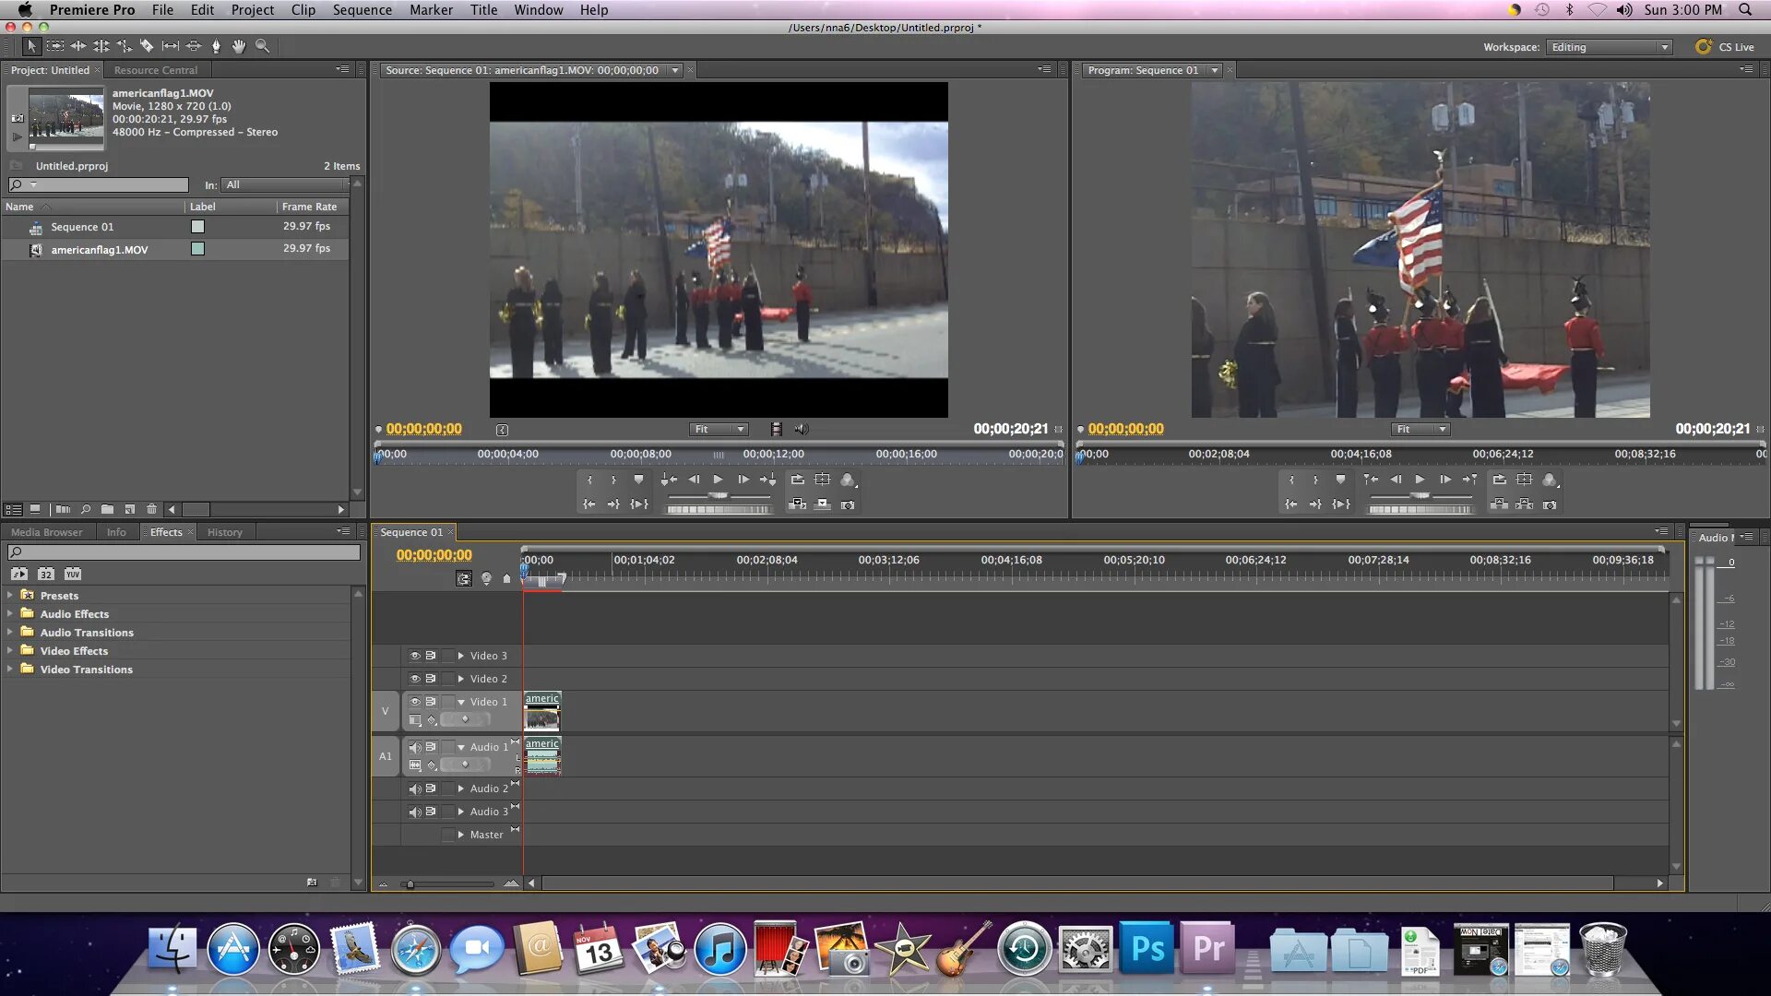Expand the Presets folder
This screenshot has width=1771, height=996.
(10, 596)
